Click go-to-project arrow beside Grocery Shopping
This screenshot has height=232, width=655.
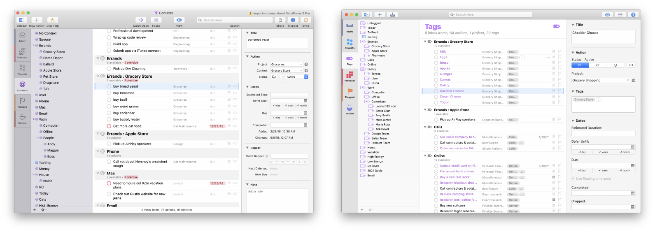coord(633,80)
